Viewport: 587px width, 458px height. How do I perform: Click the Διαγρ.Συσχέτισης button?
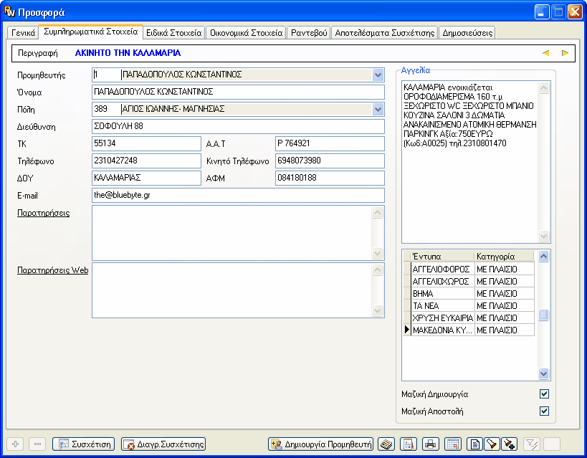[163, 444]
